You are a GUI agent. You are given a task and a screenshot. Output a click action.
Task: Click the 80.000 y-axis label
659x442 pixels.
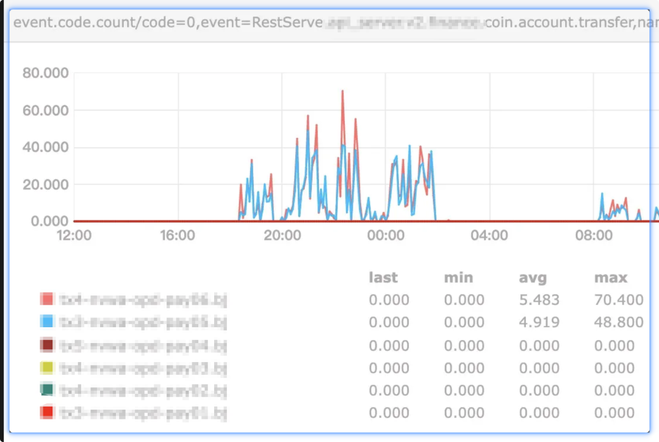[x=45, y=73]
